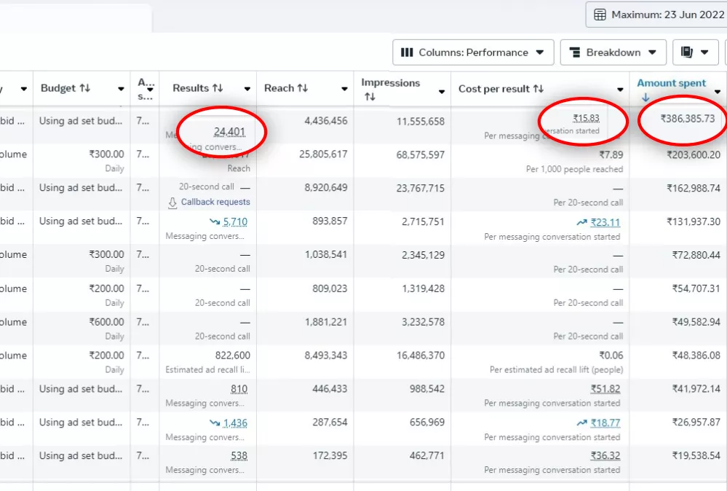Click downward trend icon beside 1,436
The height and width of the screenshot is (491, 727).
pyautogui.click(x=215, y=423)
